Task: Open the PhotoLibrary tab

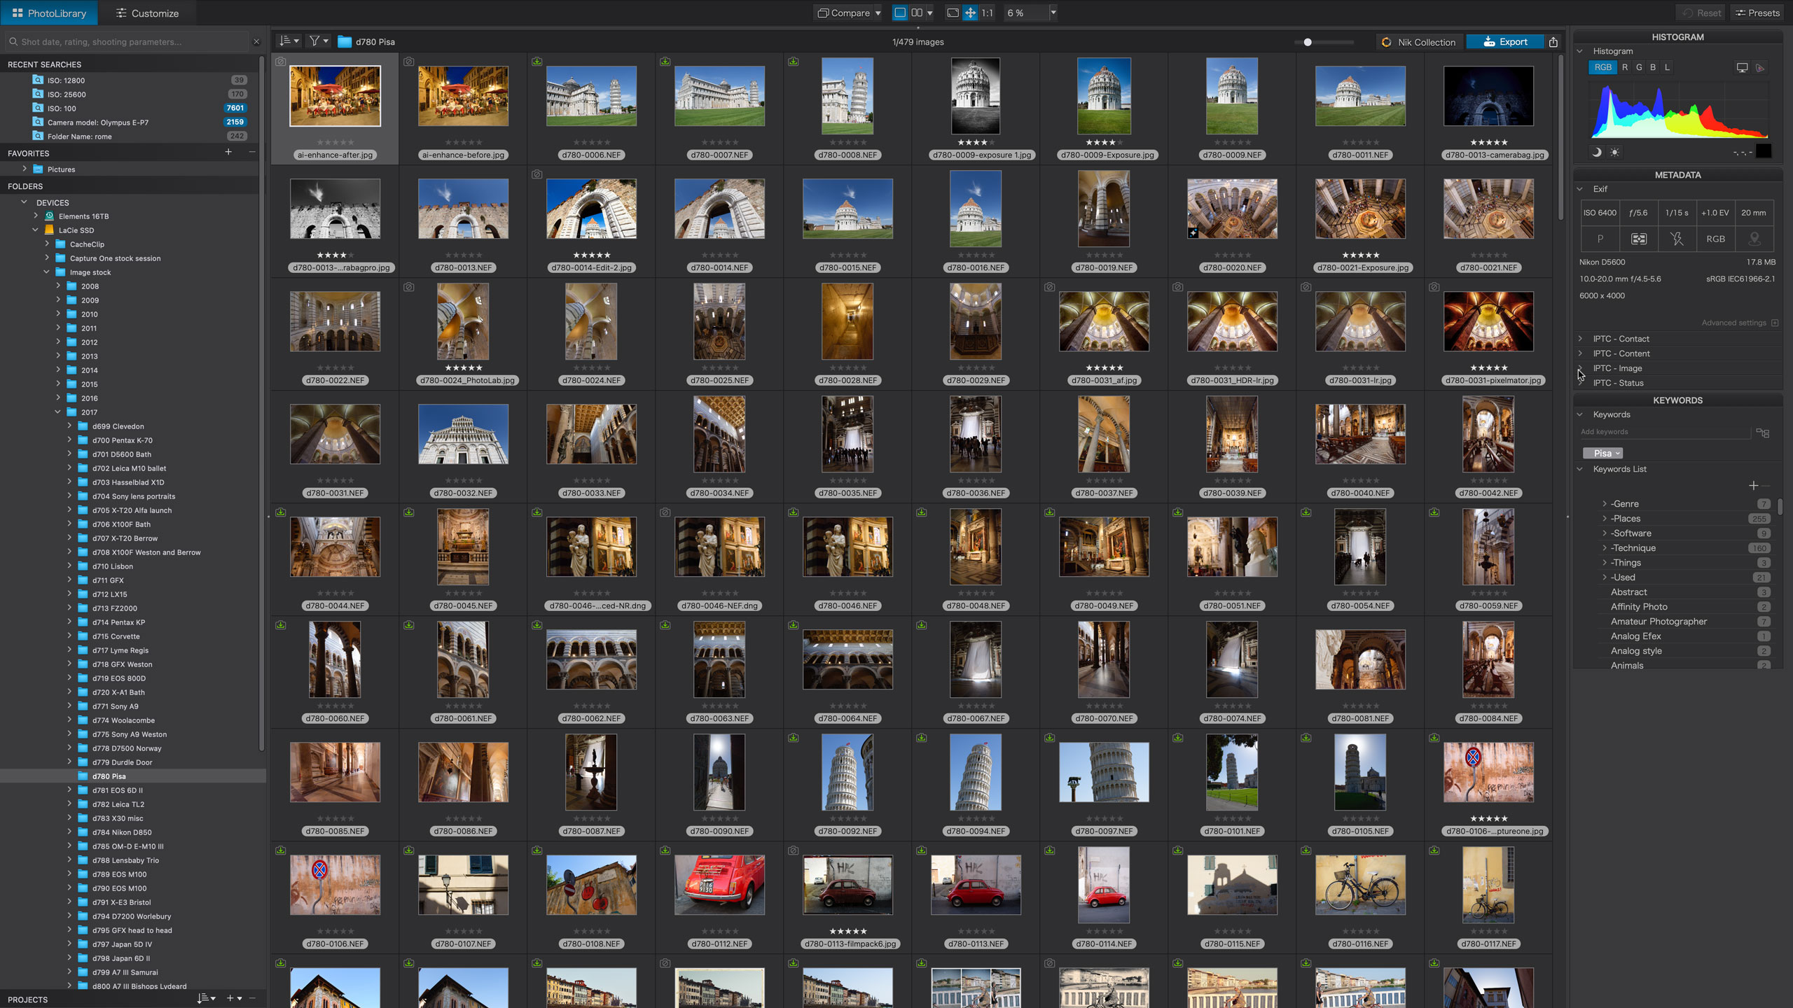Action: [49, 13]
